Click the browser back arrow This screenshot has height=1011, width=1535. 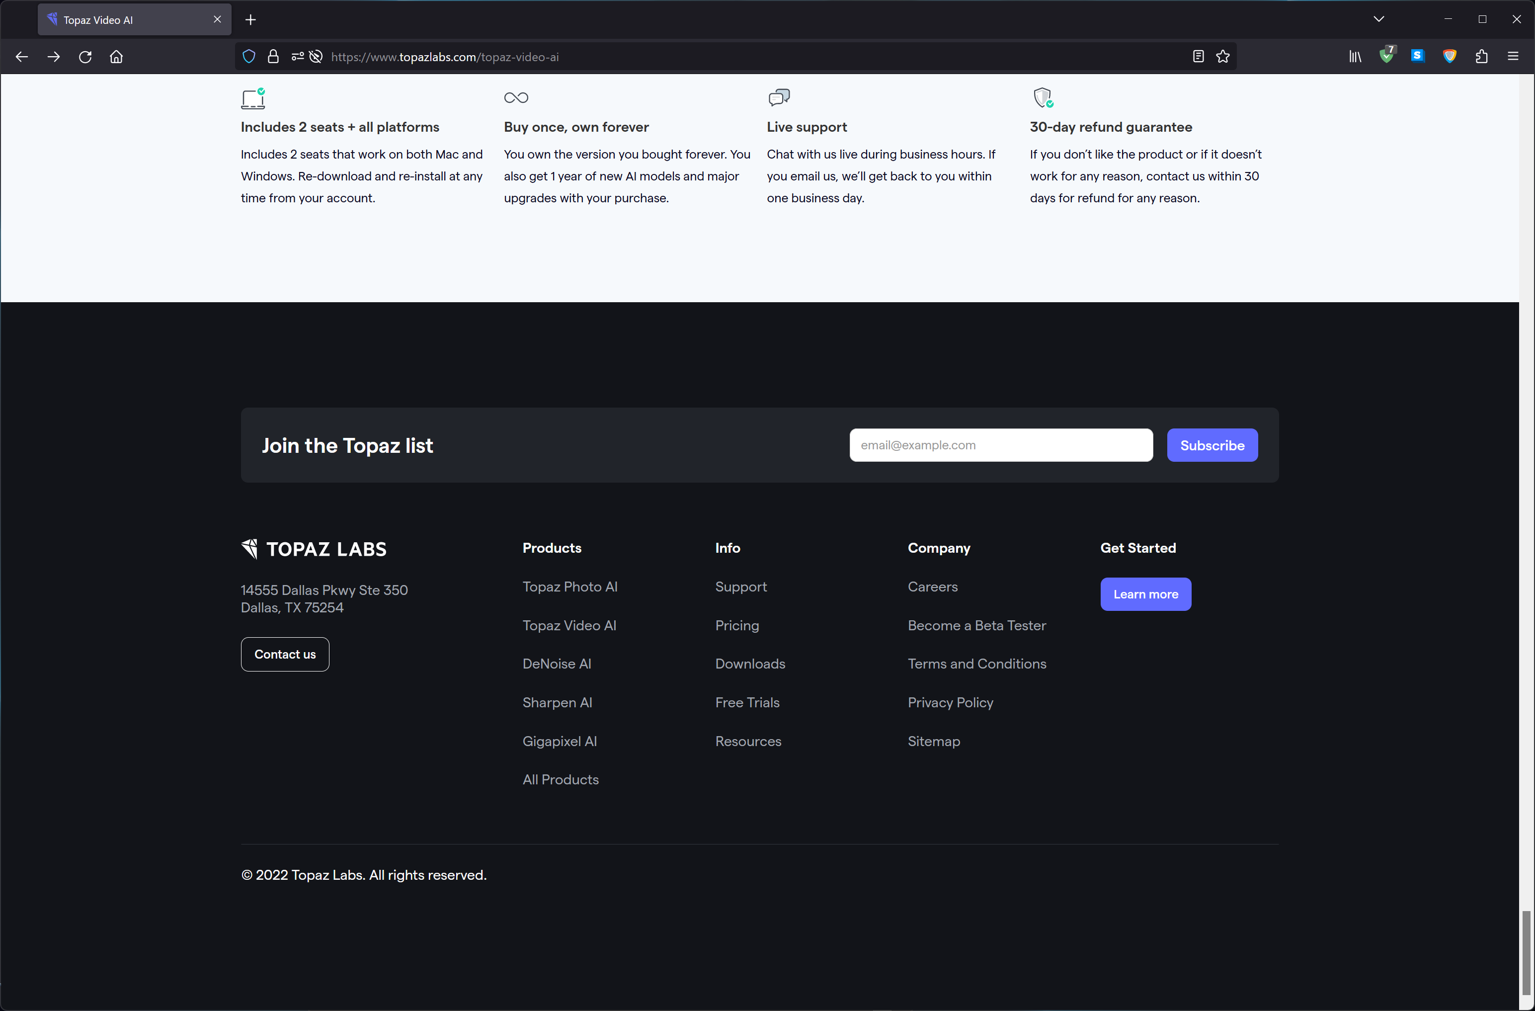click(x=22, y=57)
